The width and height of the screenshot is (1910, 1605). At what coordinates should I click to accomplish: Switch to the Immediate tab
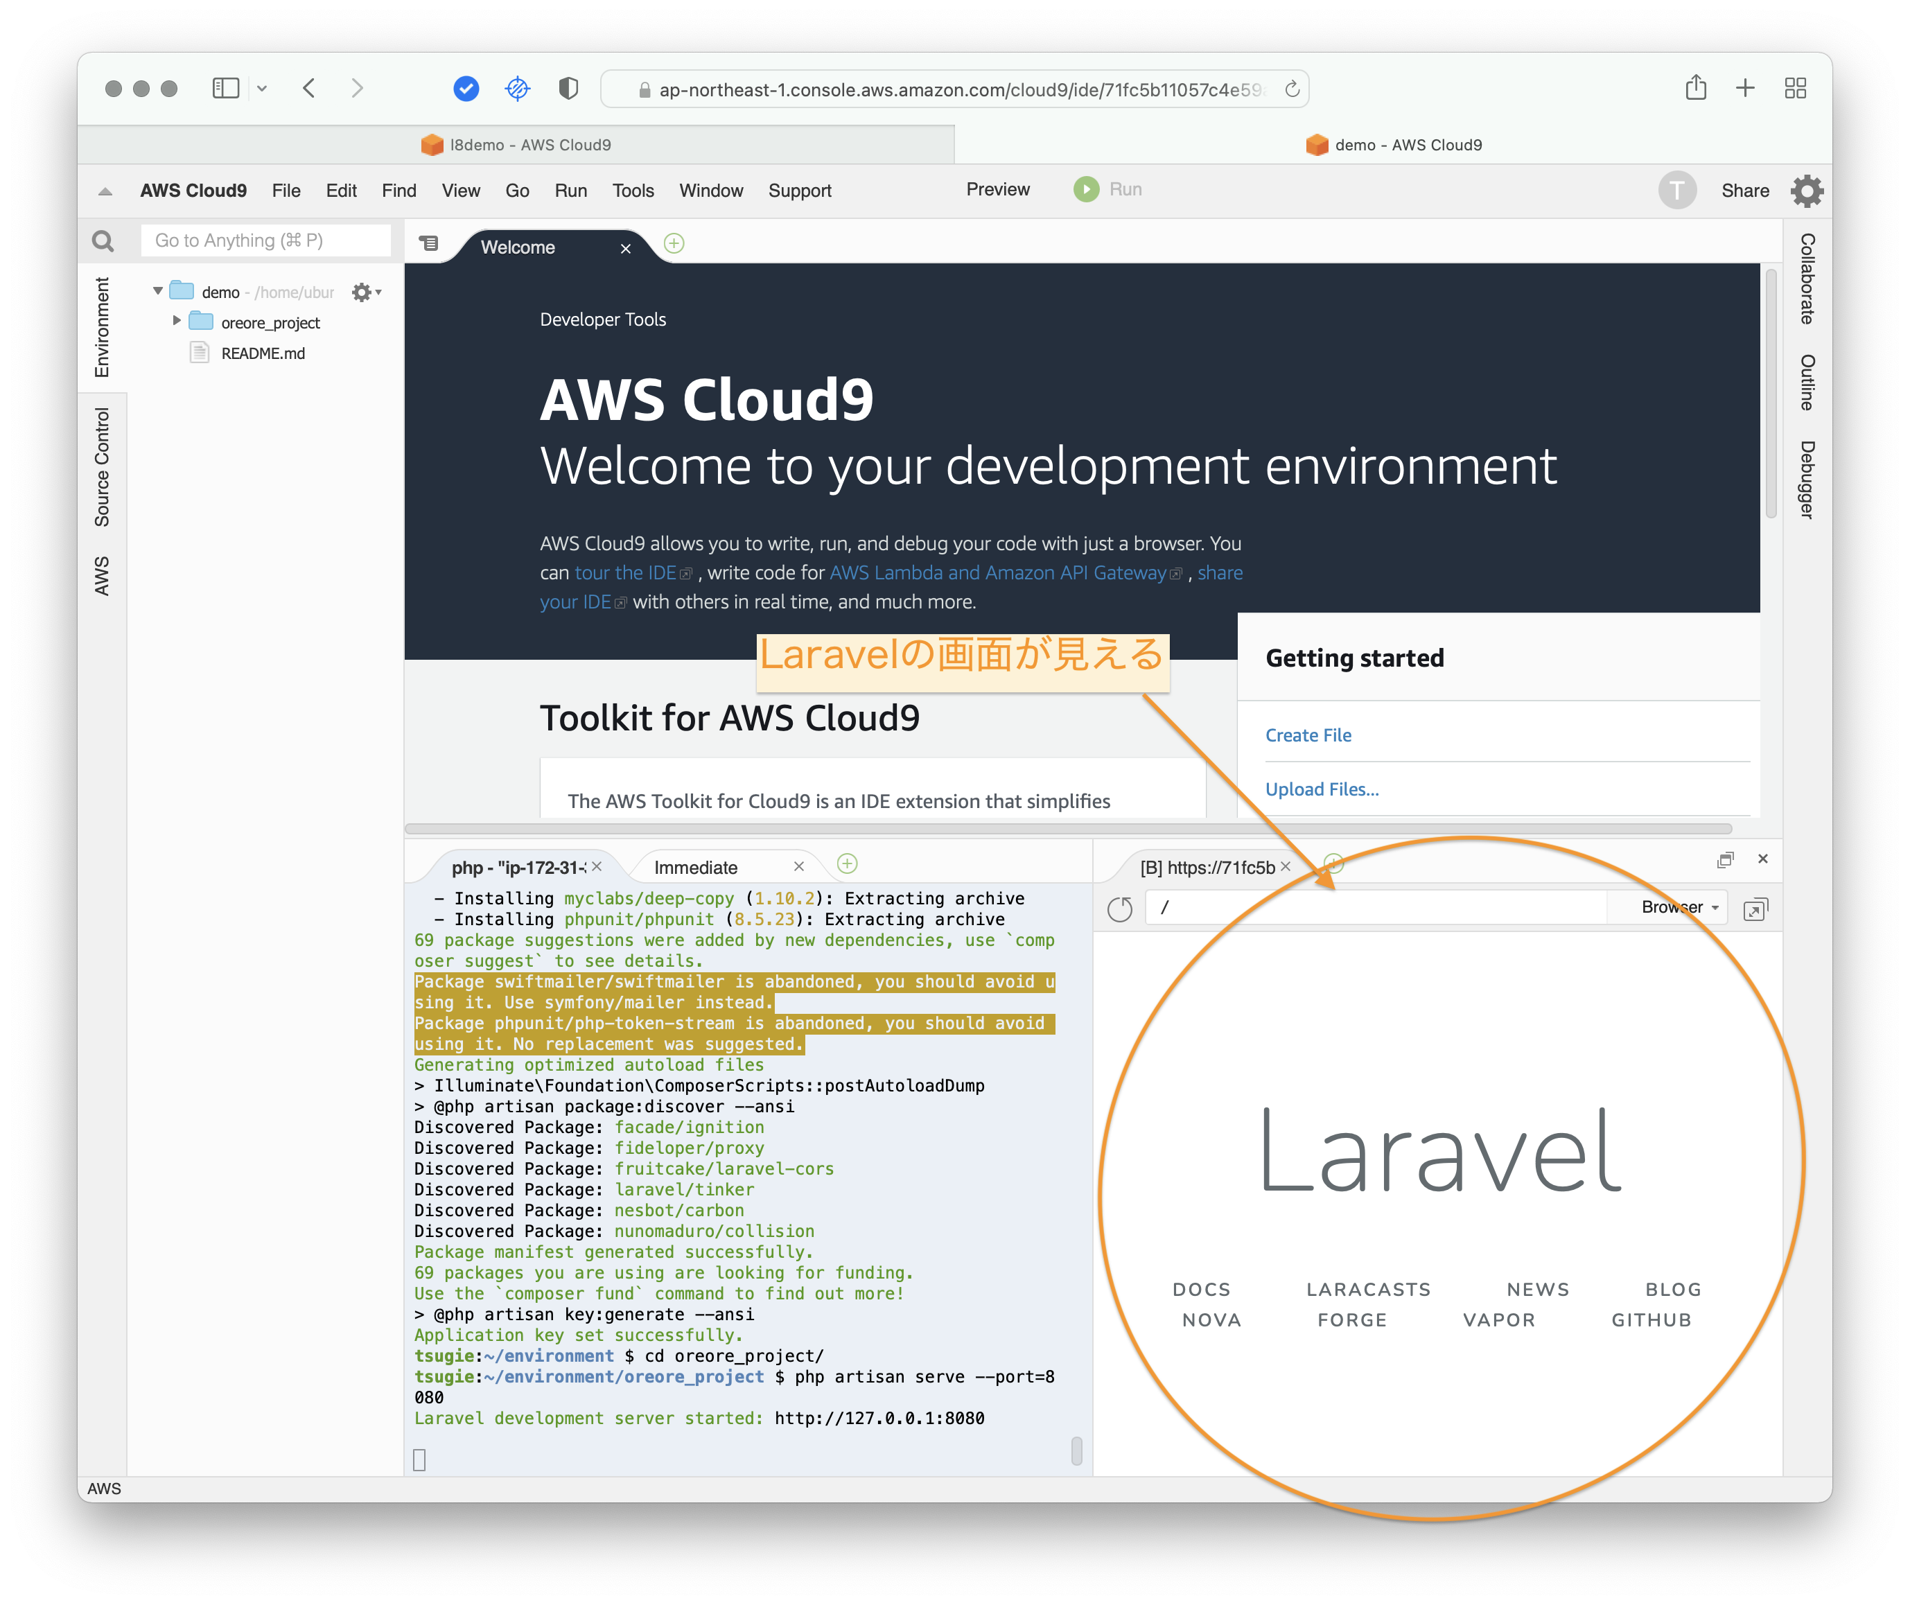[696, 868]
